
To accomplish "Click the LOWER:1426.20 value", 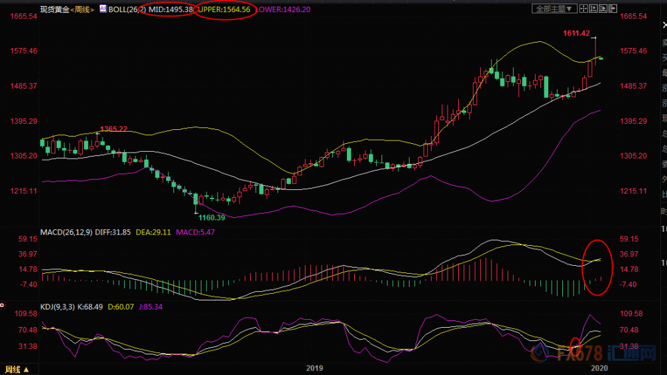I will pyautogui.click(x=283, y=9).
